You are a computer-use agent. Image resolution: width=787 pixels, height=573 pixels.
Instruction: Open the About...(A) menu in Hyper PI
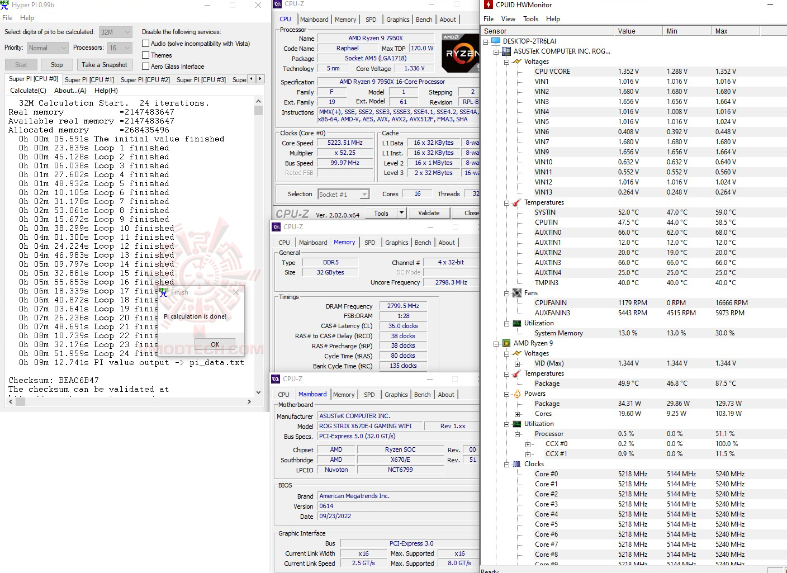click(70, 91)
